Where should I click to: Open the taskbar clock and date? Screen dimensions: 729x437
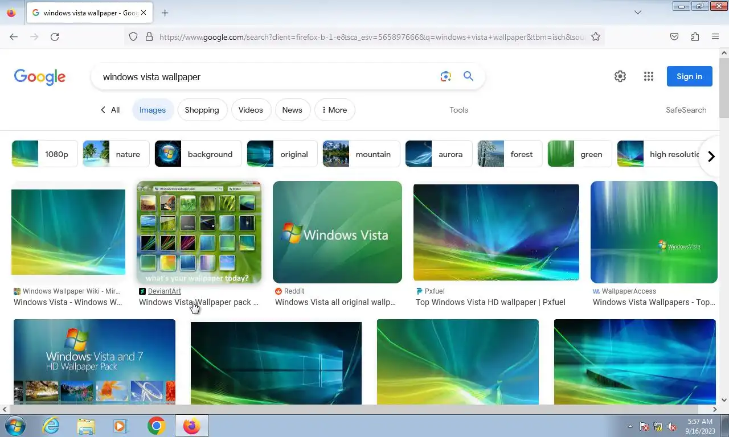tap(700, 426)
